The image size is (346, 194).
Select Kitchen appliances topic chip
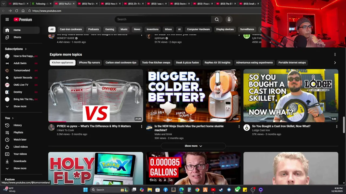click(62, 63)
